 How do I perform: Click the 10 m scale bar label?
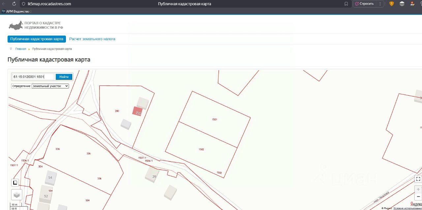click(x=14, y=205)
